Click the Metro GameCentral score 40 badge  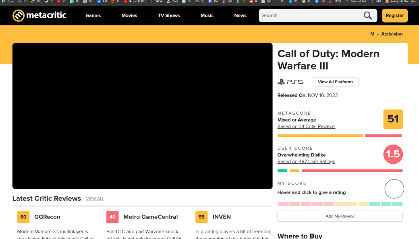pos(112,217)
